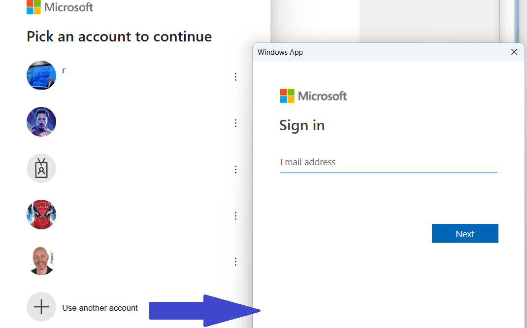Select the account with Spider-Man mask avatar
Image resolution: width=527 pixels, height=328 pixels.
tap(41, 215)
